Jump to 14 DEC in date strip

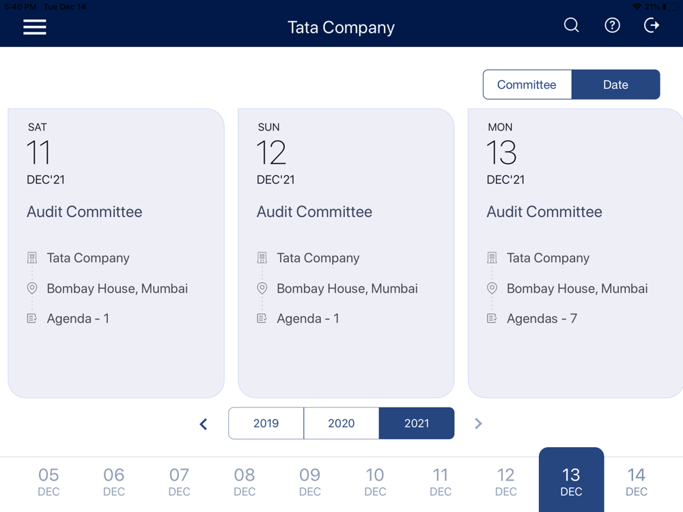637,481
